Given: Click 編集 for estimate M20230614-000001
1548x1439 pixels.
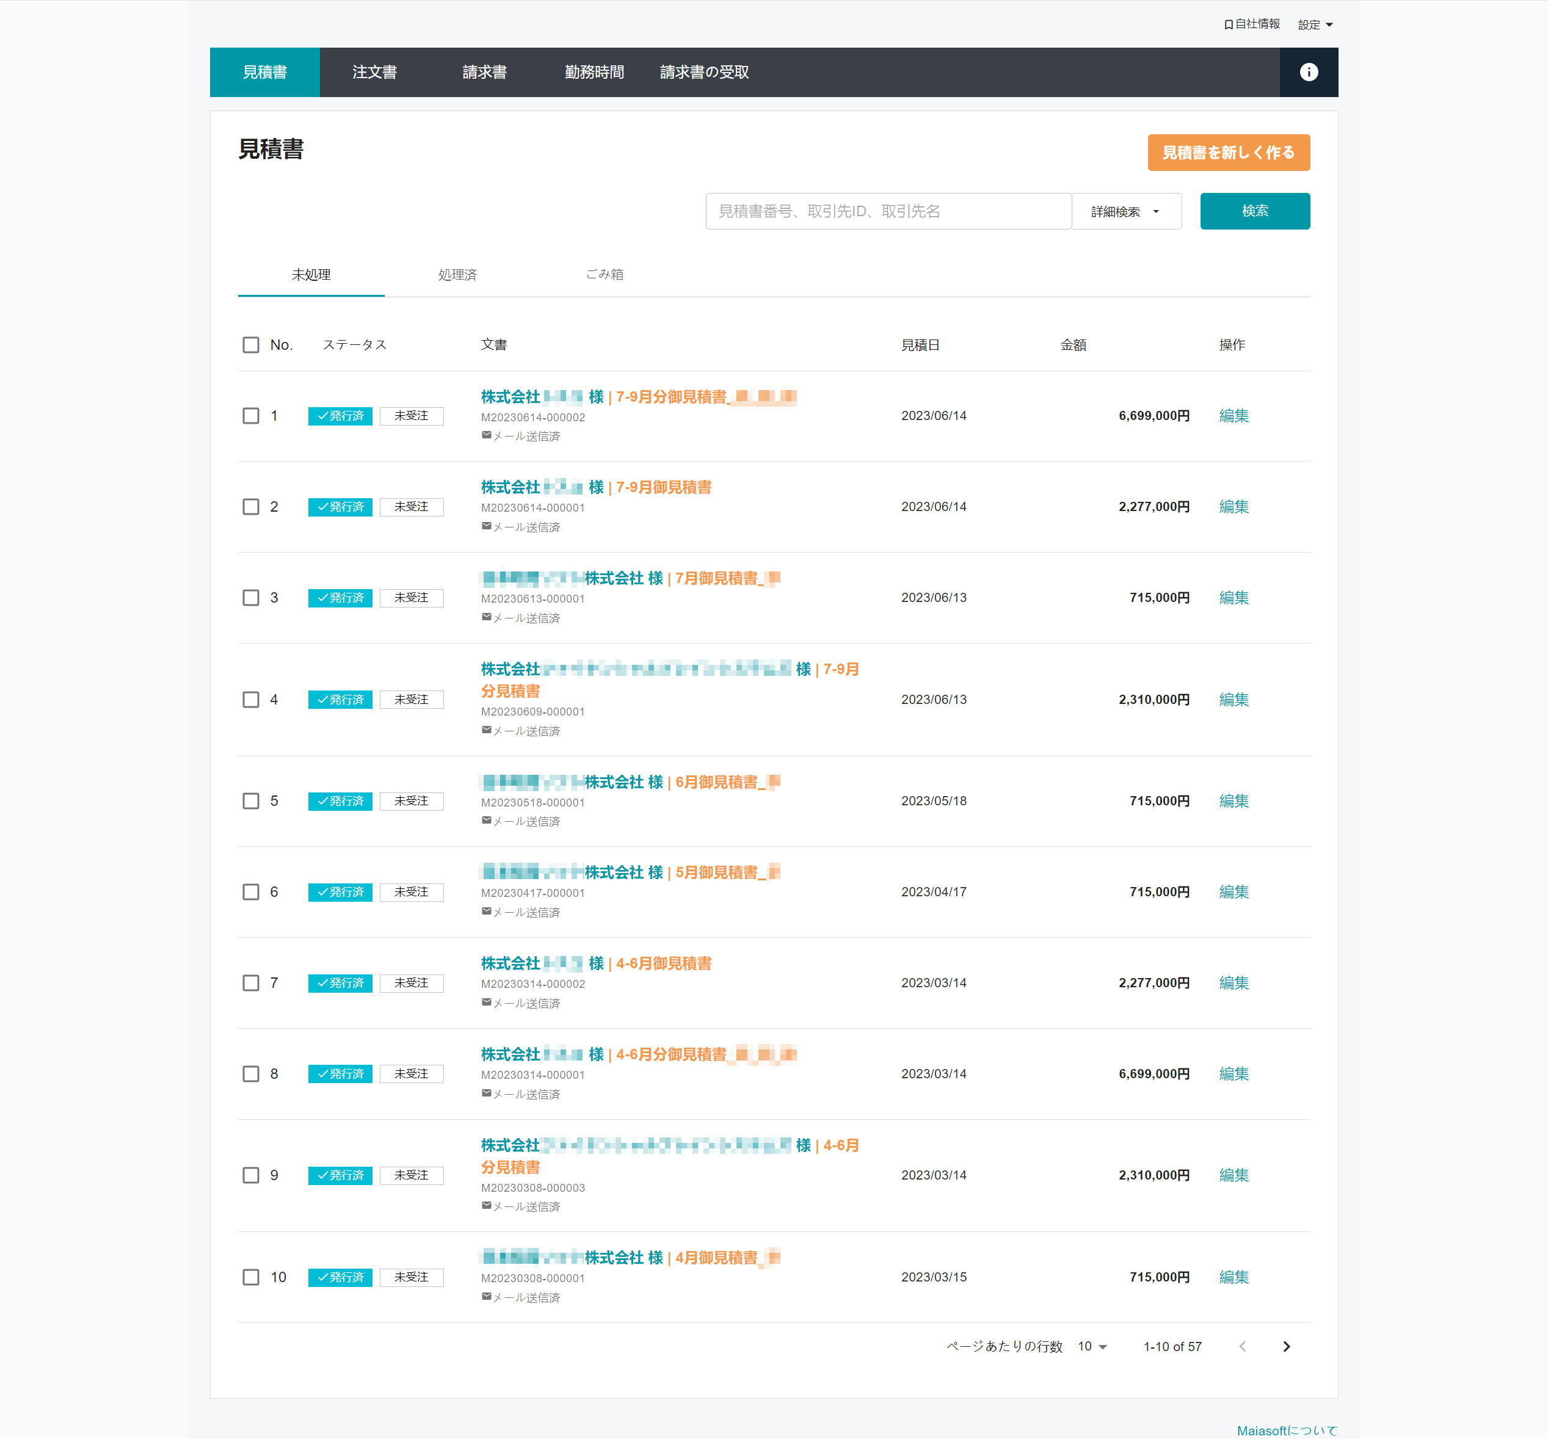Looking at the screenshot, I should point(1234,507).
